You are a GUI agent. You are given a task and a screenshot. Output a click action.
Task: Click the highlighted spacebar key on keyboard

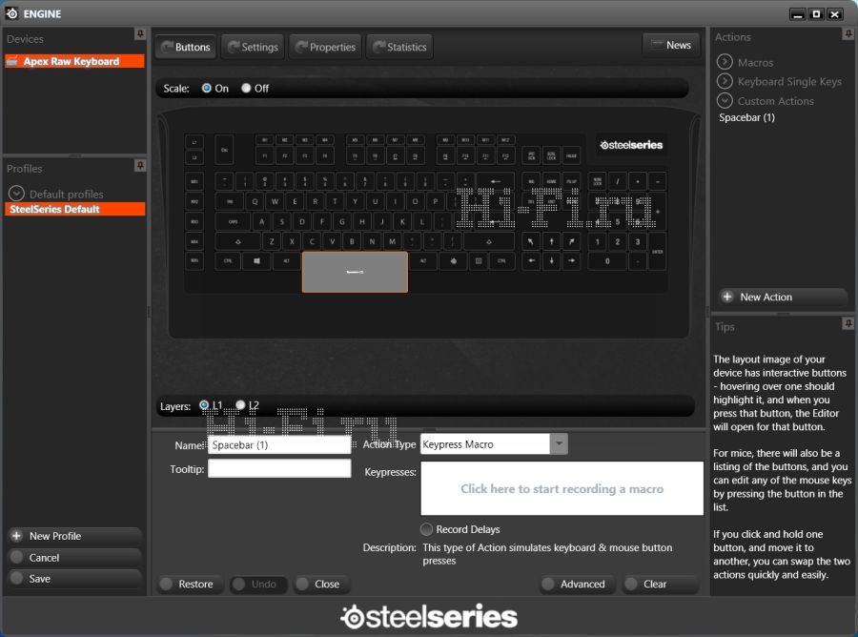click(x=355, y=272)
